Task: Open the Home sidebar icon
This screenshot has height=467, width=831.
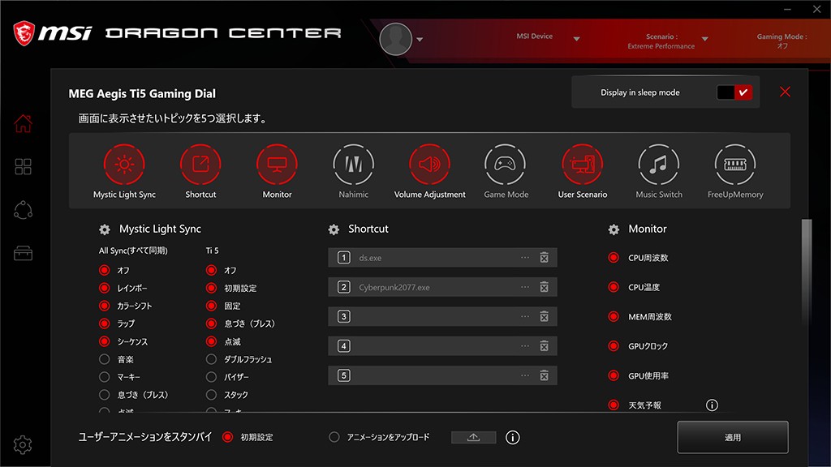Action: 23,123
